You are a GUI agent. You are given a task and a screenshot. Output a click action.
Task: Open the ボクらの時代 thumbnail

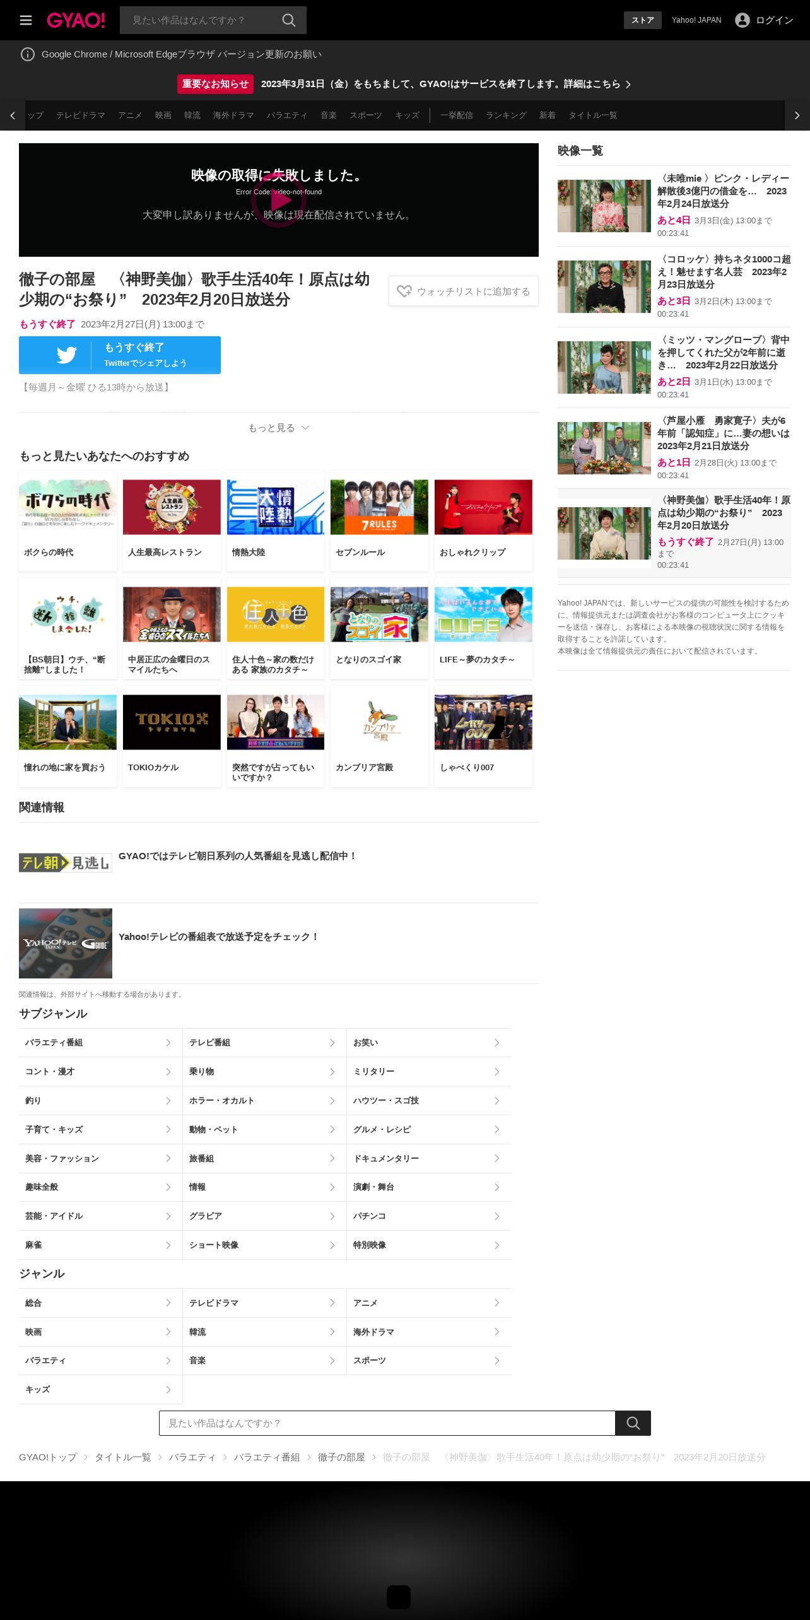coord(67,507)
